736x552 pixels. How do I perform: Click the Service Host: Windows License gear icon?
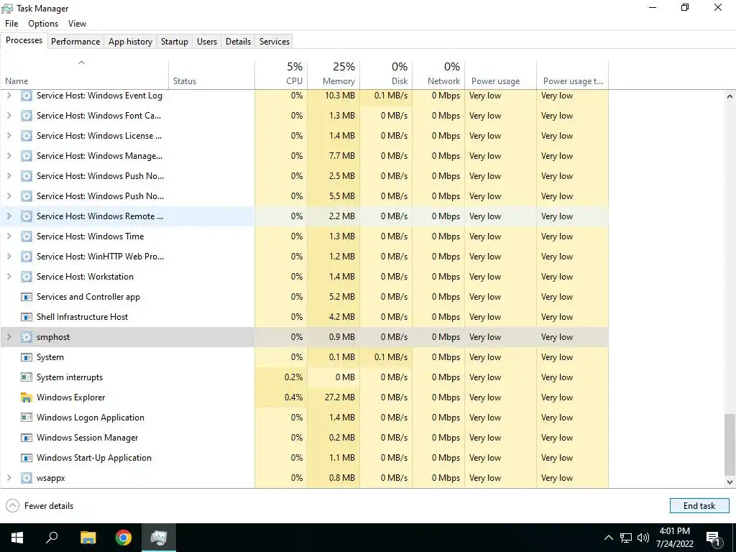tap(27, 136)
